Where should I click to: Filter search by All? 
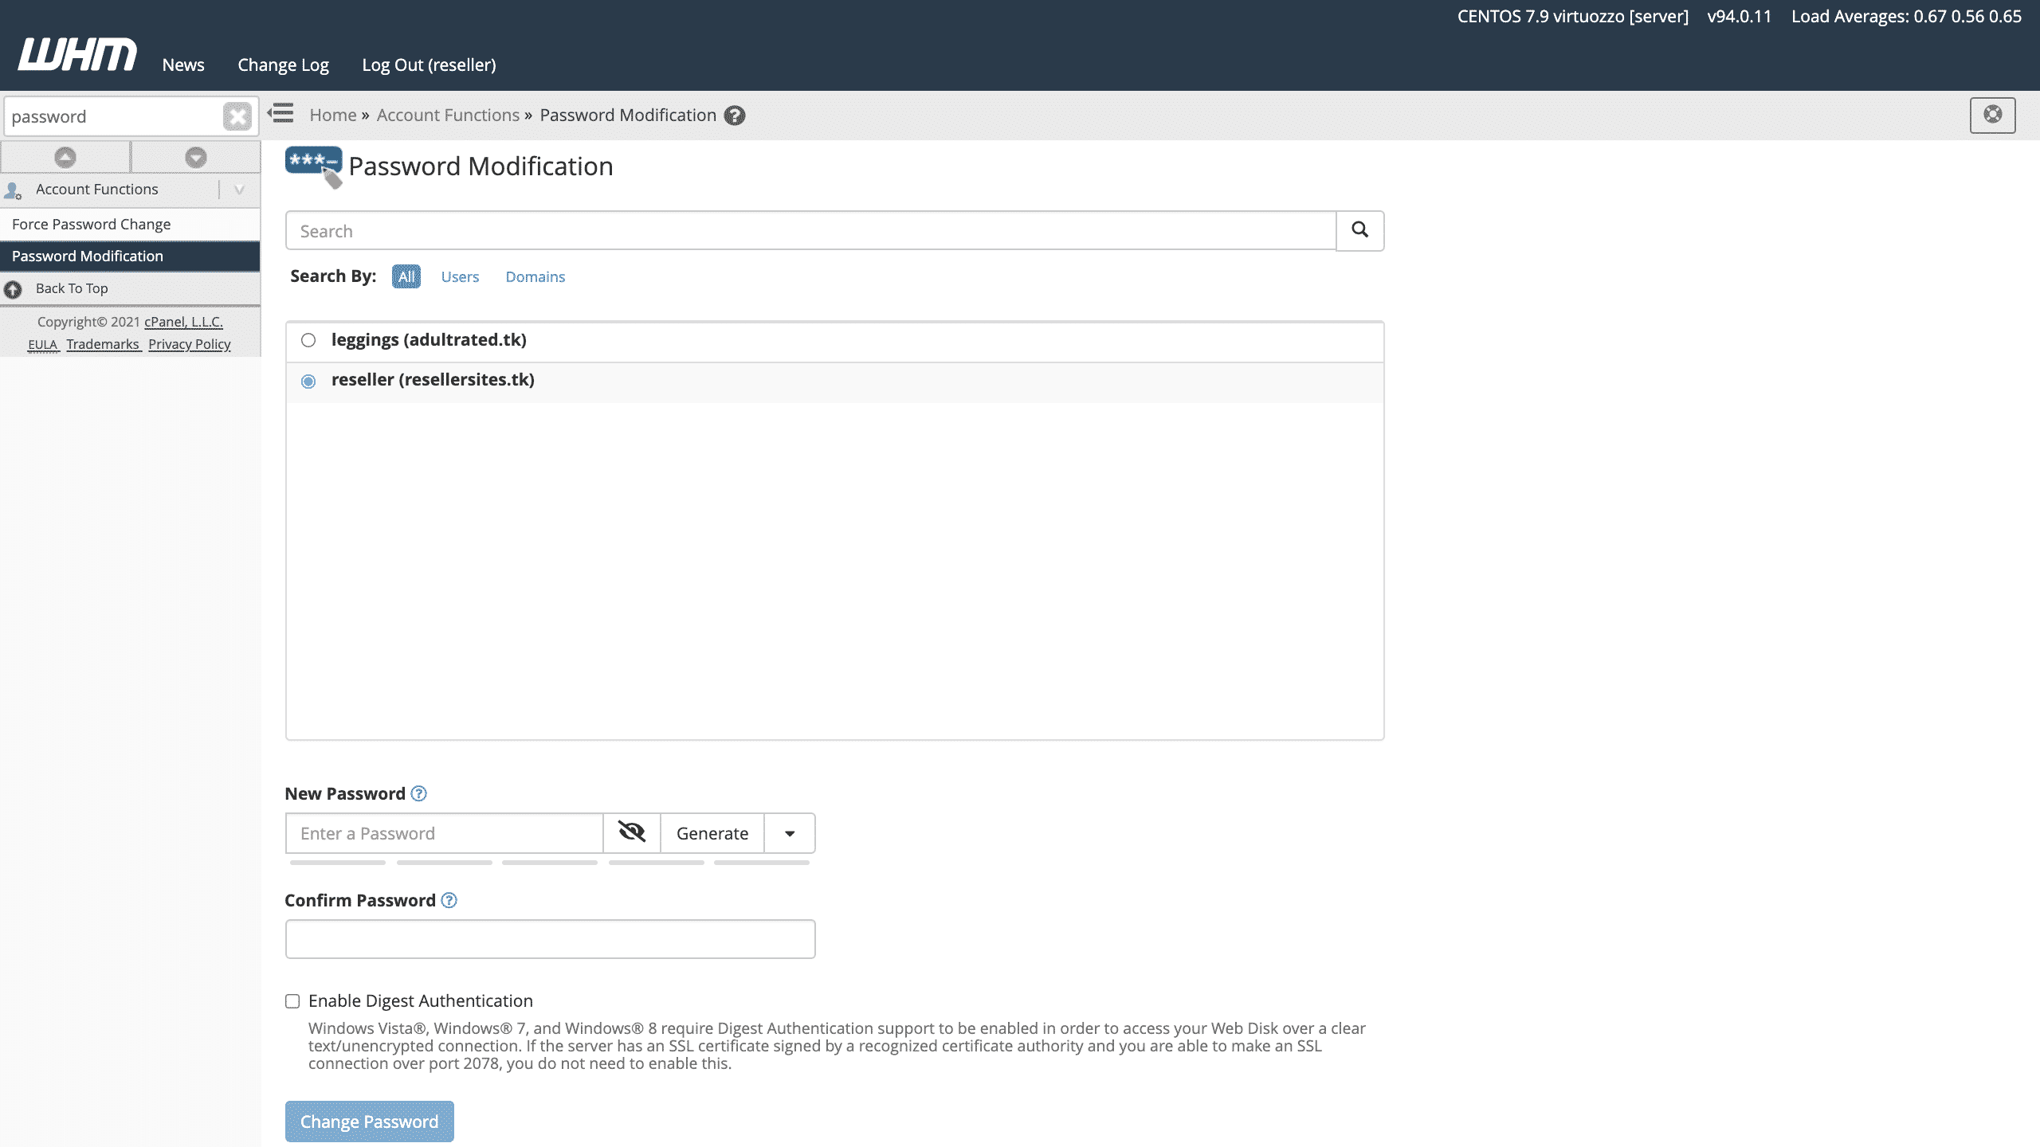coord(406,276)
